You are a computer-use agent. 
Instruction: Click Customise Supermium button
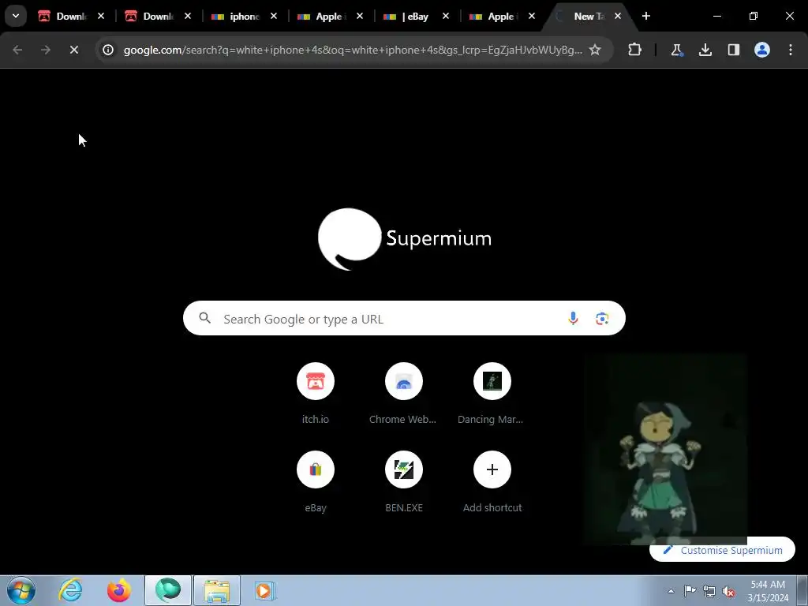722,550
